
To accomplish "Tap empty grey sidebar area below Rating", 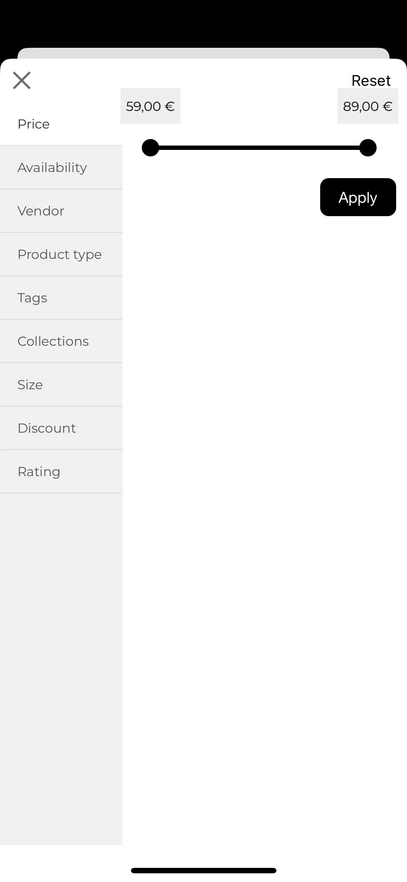I will point(61,669).
